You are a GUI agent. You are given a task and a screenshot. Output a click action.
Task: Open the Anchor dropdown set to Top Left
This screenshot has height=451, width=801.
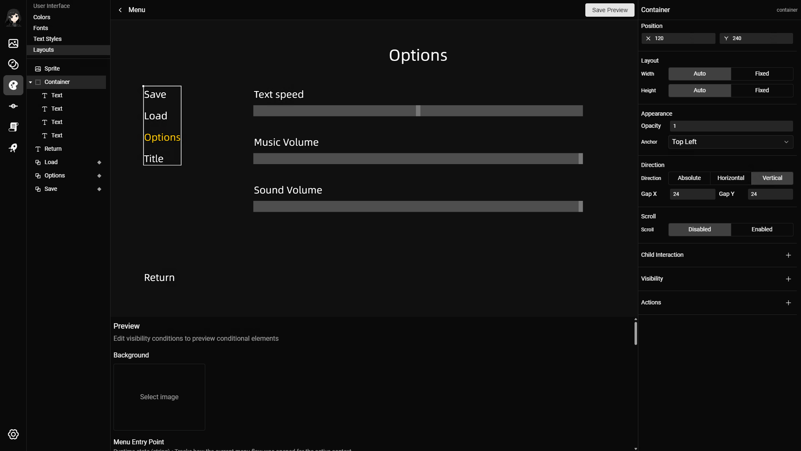[x=730, y=142]
